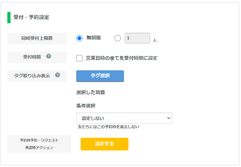Click the 無制限 label text
Image resolution: width=241 pixels, height=167 pixels.
tap(93, 38)
